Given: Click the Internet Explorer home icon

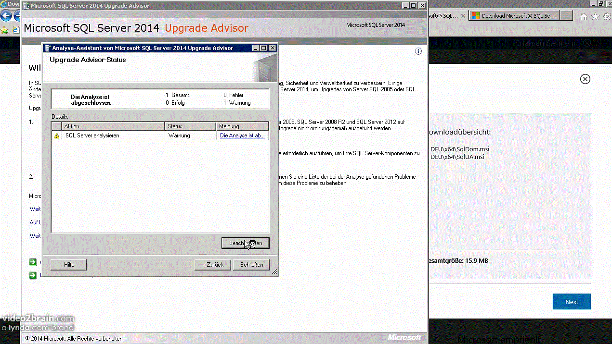Looking at the screenshot, I should pyautogui.click(x=584, y=16).
